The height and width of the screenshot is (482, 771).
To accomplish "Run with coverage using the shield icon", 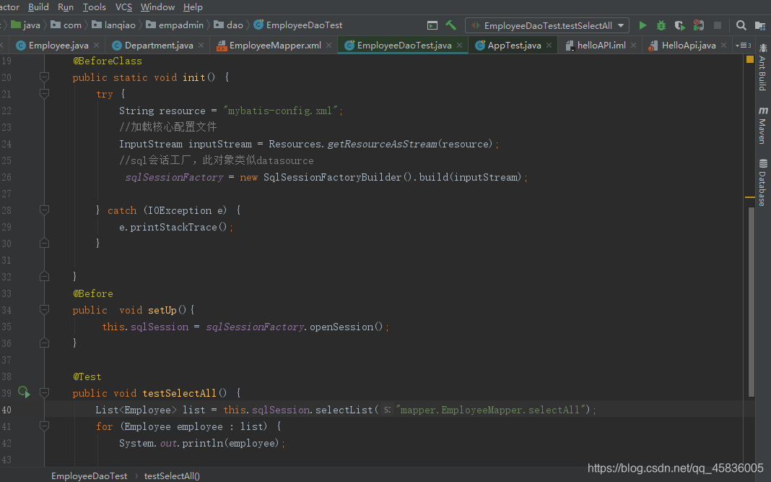I will click(x=679, y=25).
